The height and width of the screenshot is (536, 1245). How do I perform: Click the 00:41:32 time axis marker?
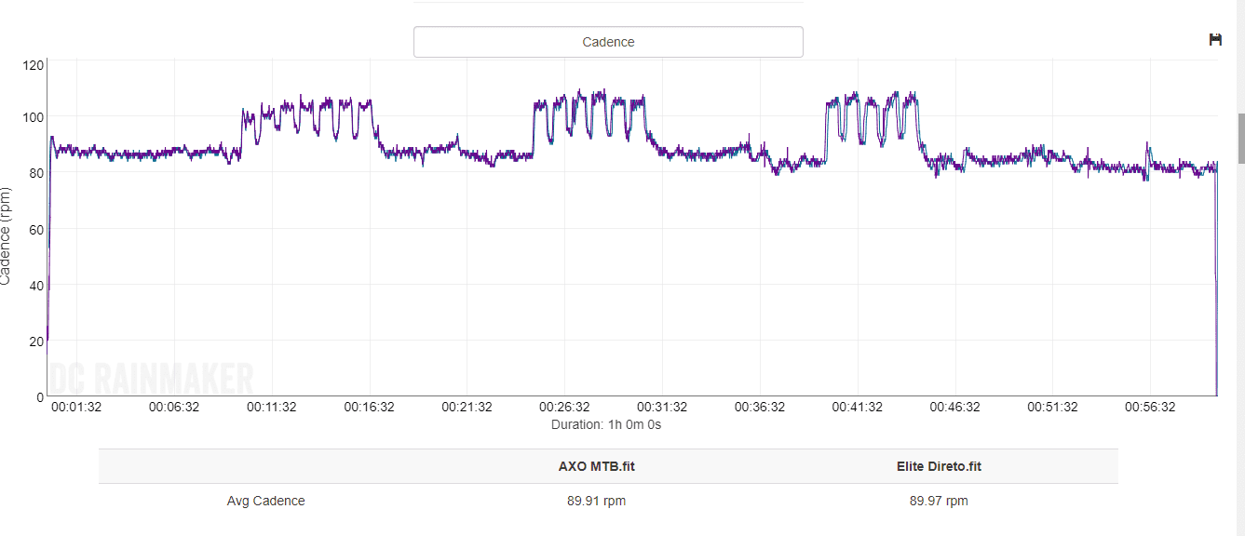pyautogui.click(x=857, y=407)
